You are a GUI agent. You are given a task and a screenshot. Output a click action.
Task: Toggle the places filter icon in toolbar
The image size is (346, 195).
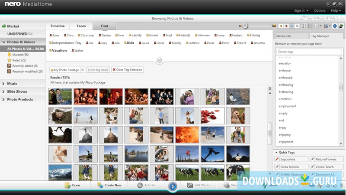click(x=281, y=26)
